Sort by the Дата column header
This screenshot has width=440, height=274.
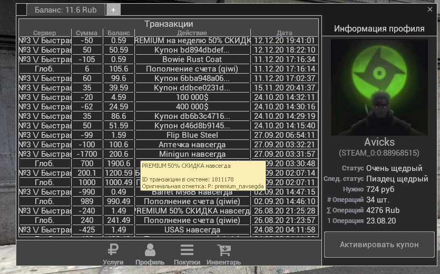coord(284,33)
